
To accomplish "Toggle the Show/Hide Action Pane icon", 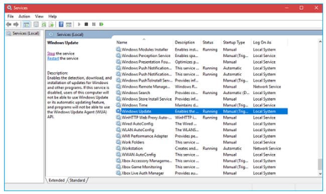I will [x=69, y=24].
